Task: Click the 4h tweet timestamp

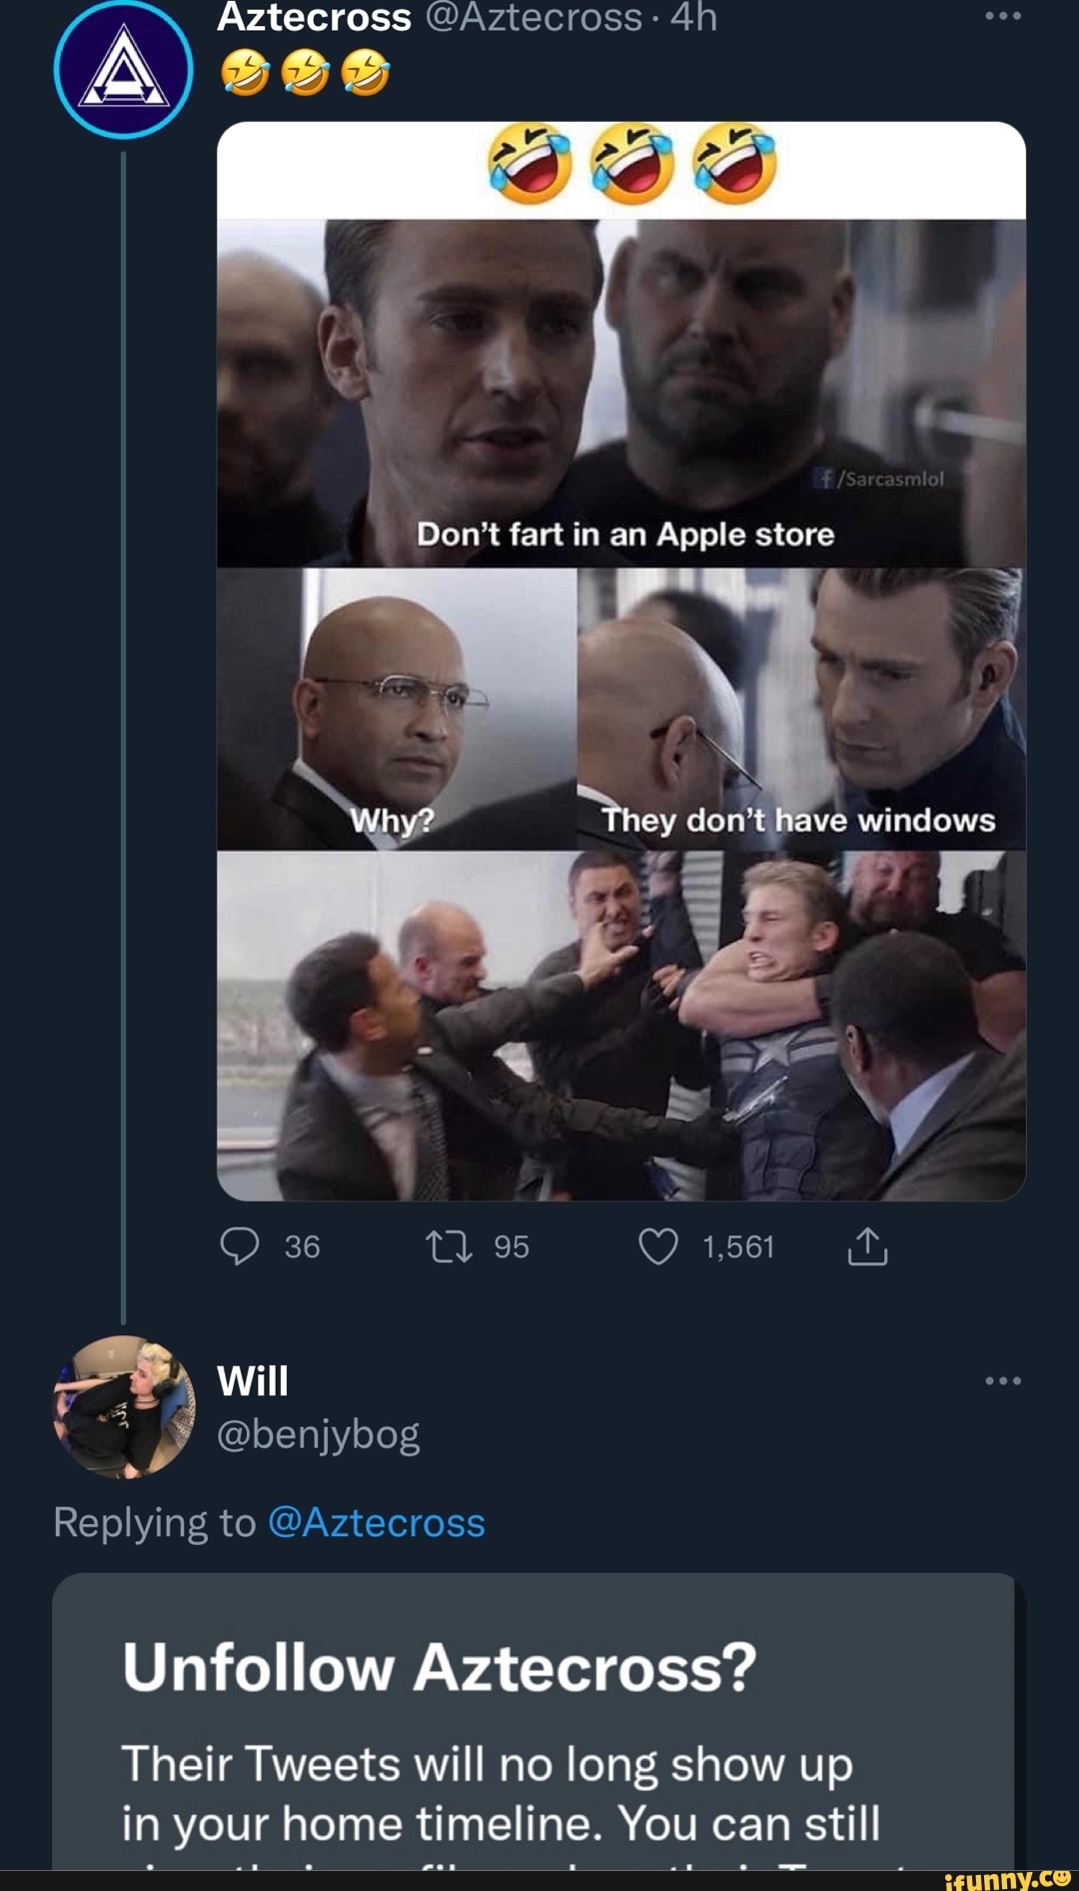Action: (693, 17)
